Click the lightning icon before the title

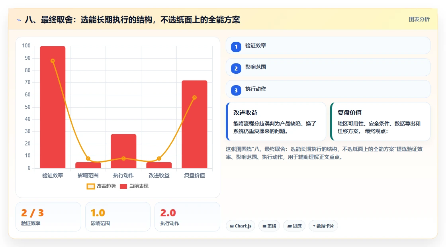[19, 20]
